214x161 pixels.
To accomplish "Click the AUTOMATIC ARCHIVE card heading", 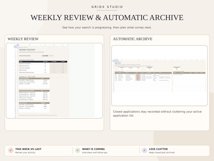I will 133,39.
